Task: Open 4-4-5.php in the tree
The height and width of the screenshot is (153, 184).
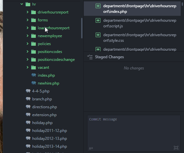Action: pos(41,91)
